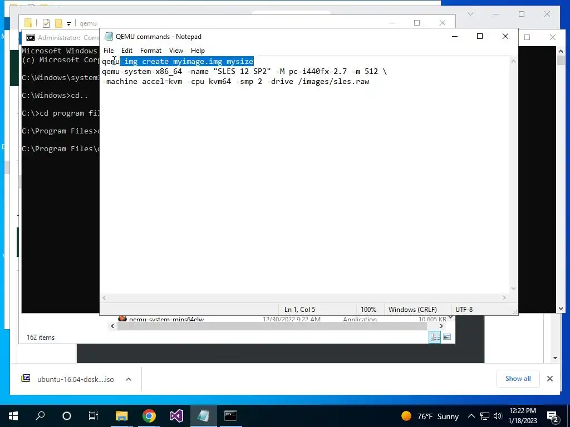Image resolution: width=570 pixels, height=427 pixels.
Task: Open Visual Studio from taskbar
Action: tap(176, 416)
